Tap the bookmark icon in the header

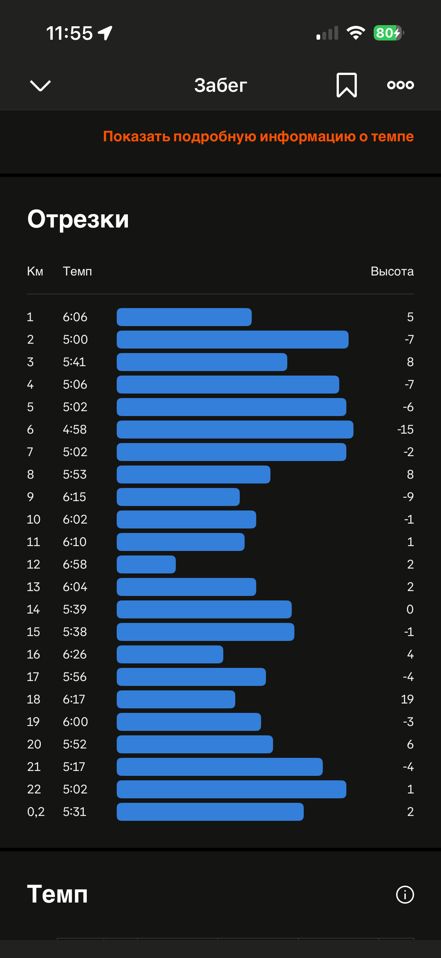click(347, 85)
